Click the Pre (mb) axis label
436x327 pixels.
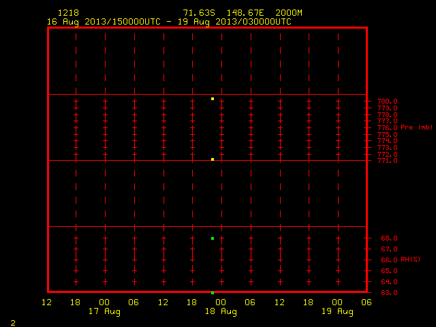(x=416, y=127)
